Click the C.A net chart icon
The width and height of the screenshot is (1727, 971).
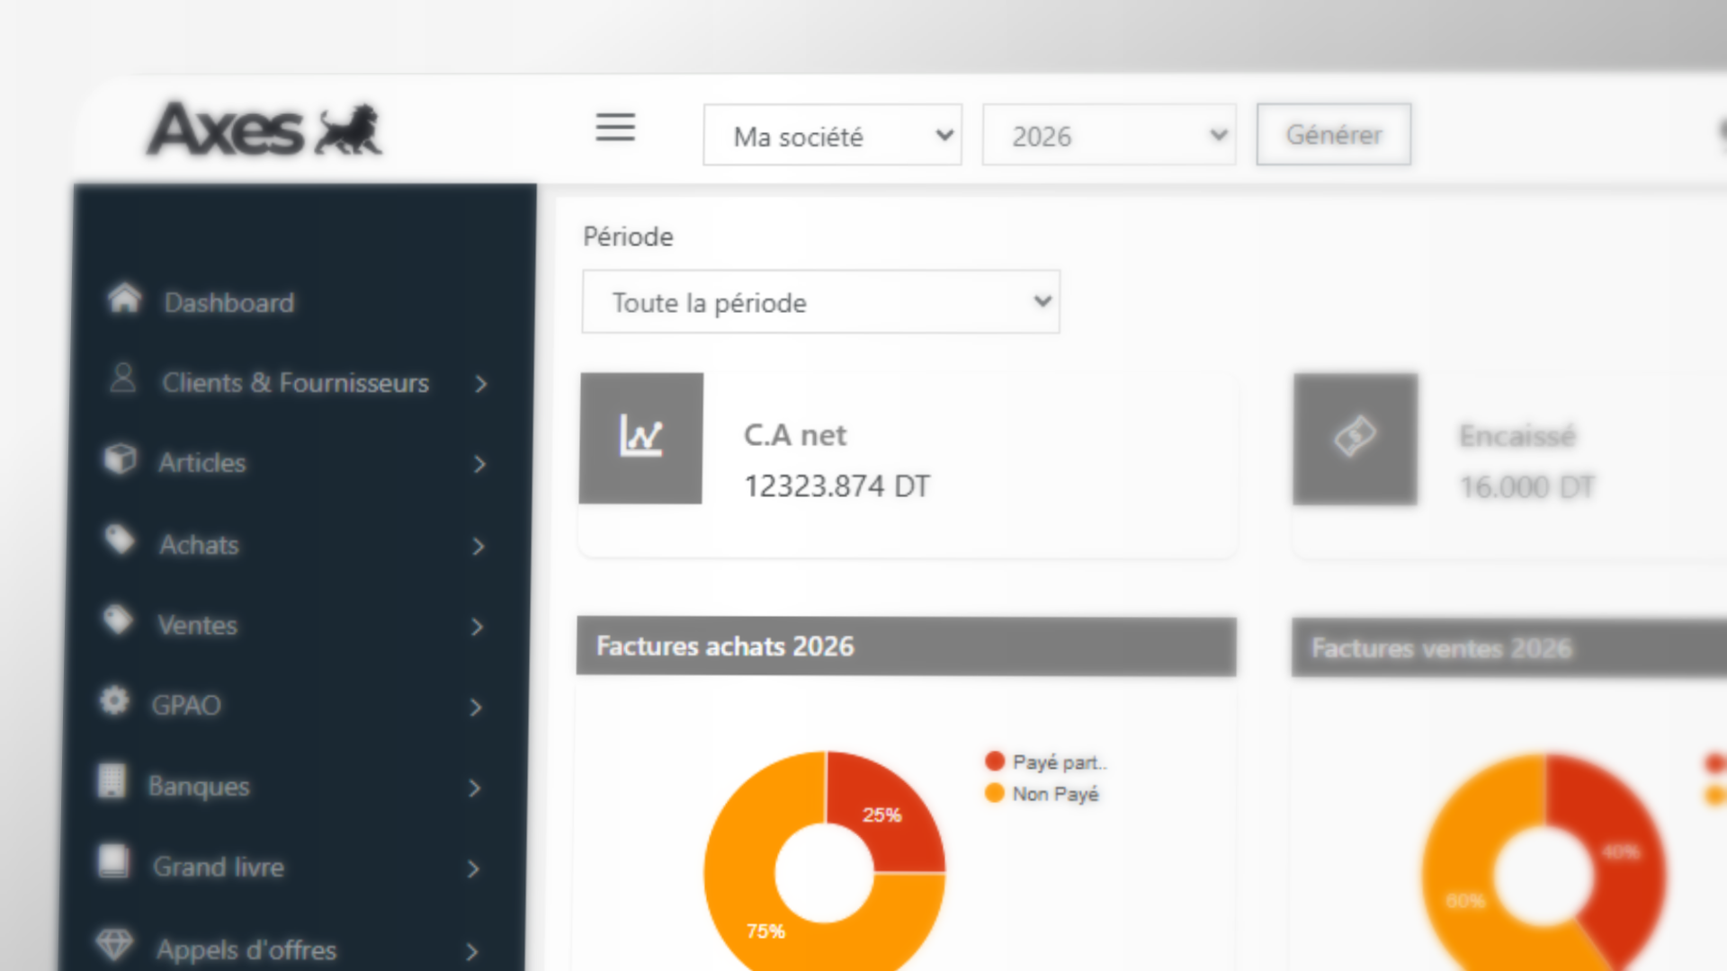click(641, 438)
